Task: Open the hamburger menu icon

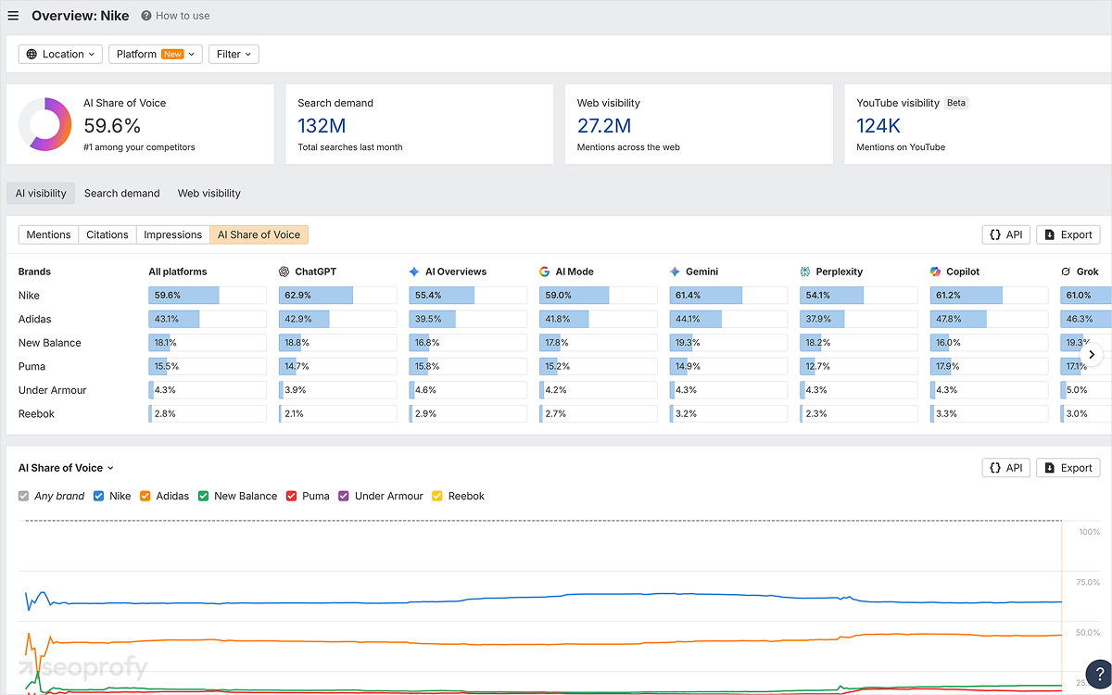Action: (x=13, y=16)
